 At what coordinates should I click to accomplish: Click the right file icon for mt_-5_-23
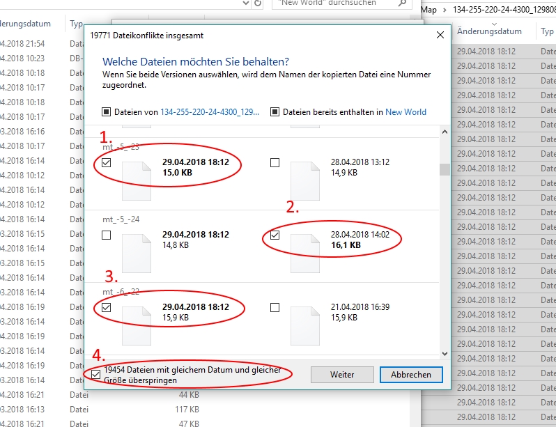(304, 180)
